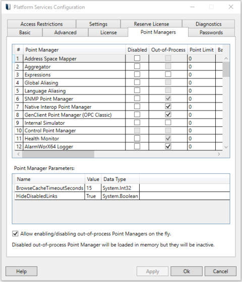Image resolution: width=242 pixels, height=282 pixels.
Task: Tick Disabled checkbox for Global Aliasing
Action: pos(137,82)
